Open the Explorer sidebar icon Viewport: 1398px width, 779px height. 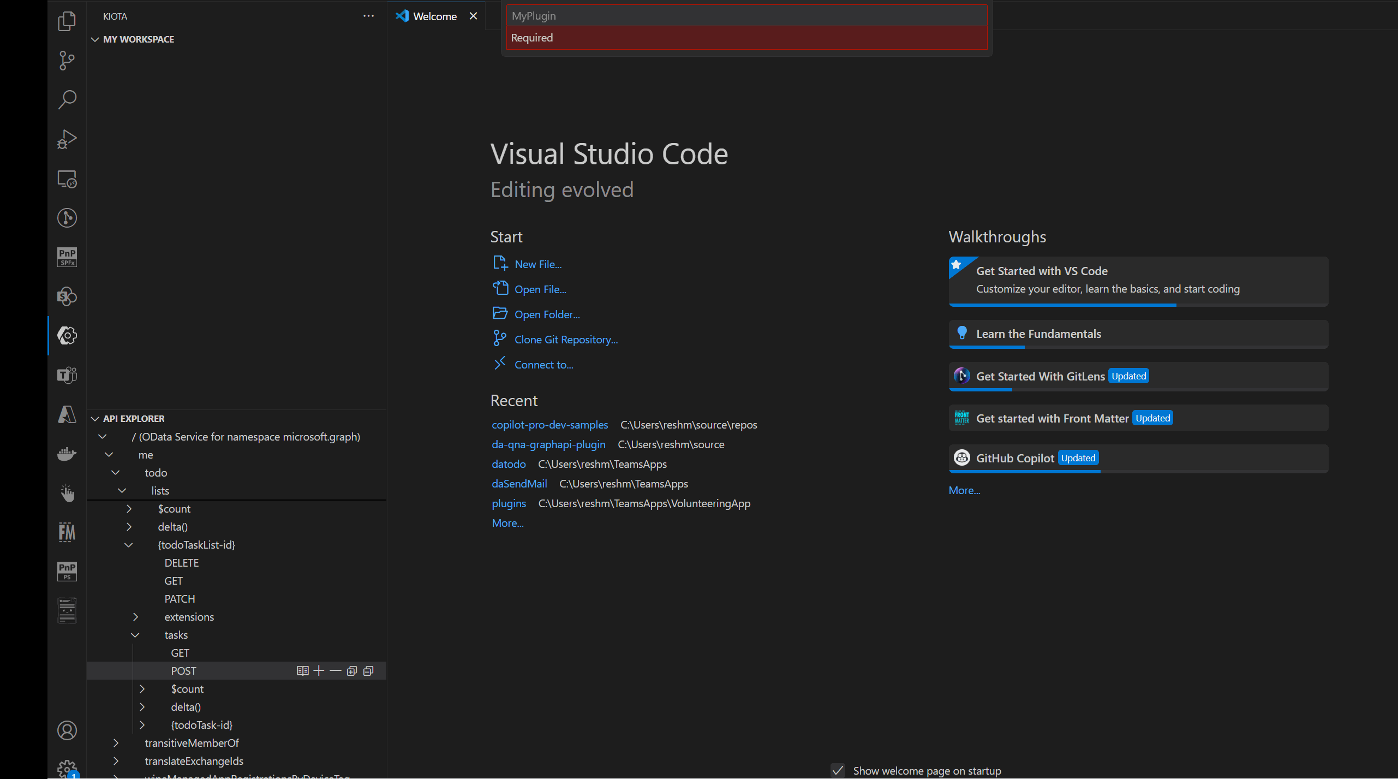coord(67,21)
